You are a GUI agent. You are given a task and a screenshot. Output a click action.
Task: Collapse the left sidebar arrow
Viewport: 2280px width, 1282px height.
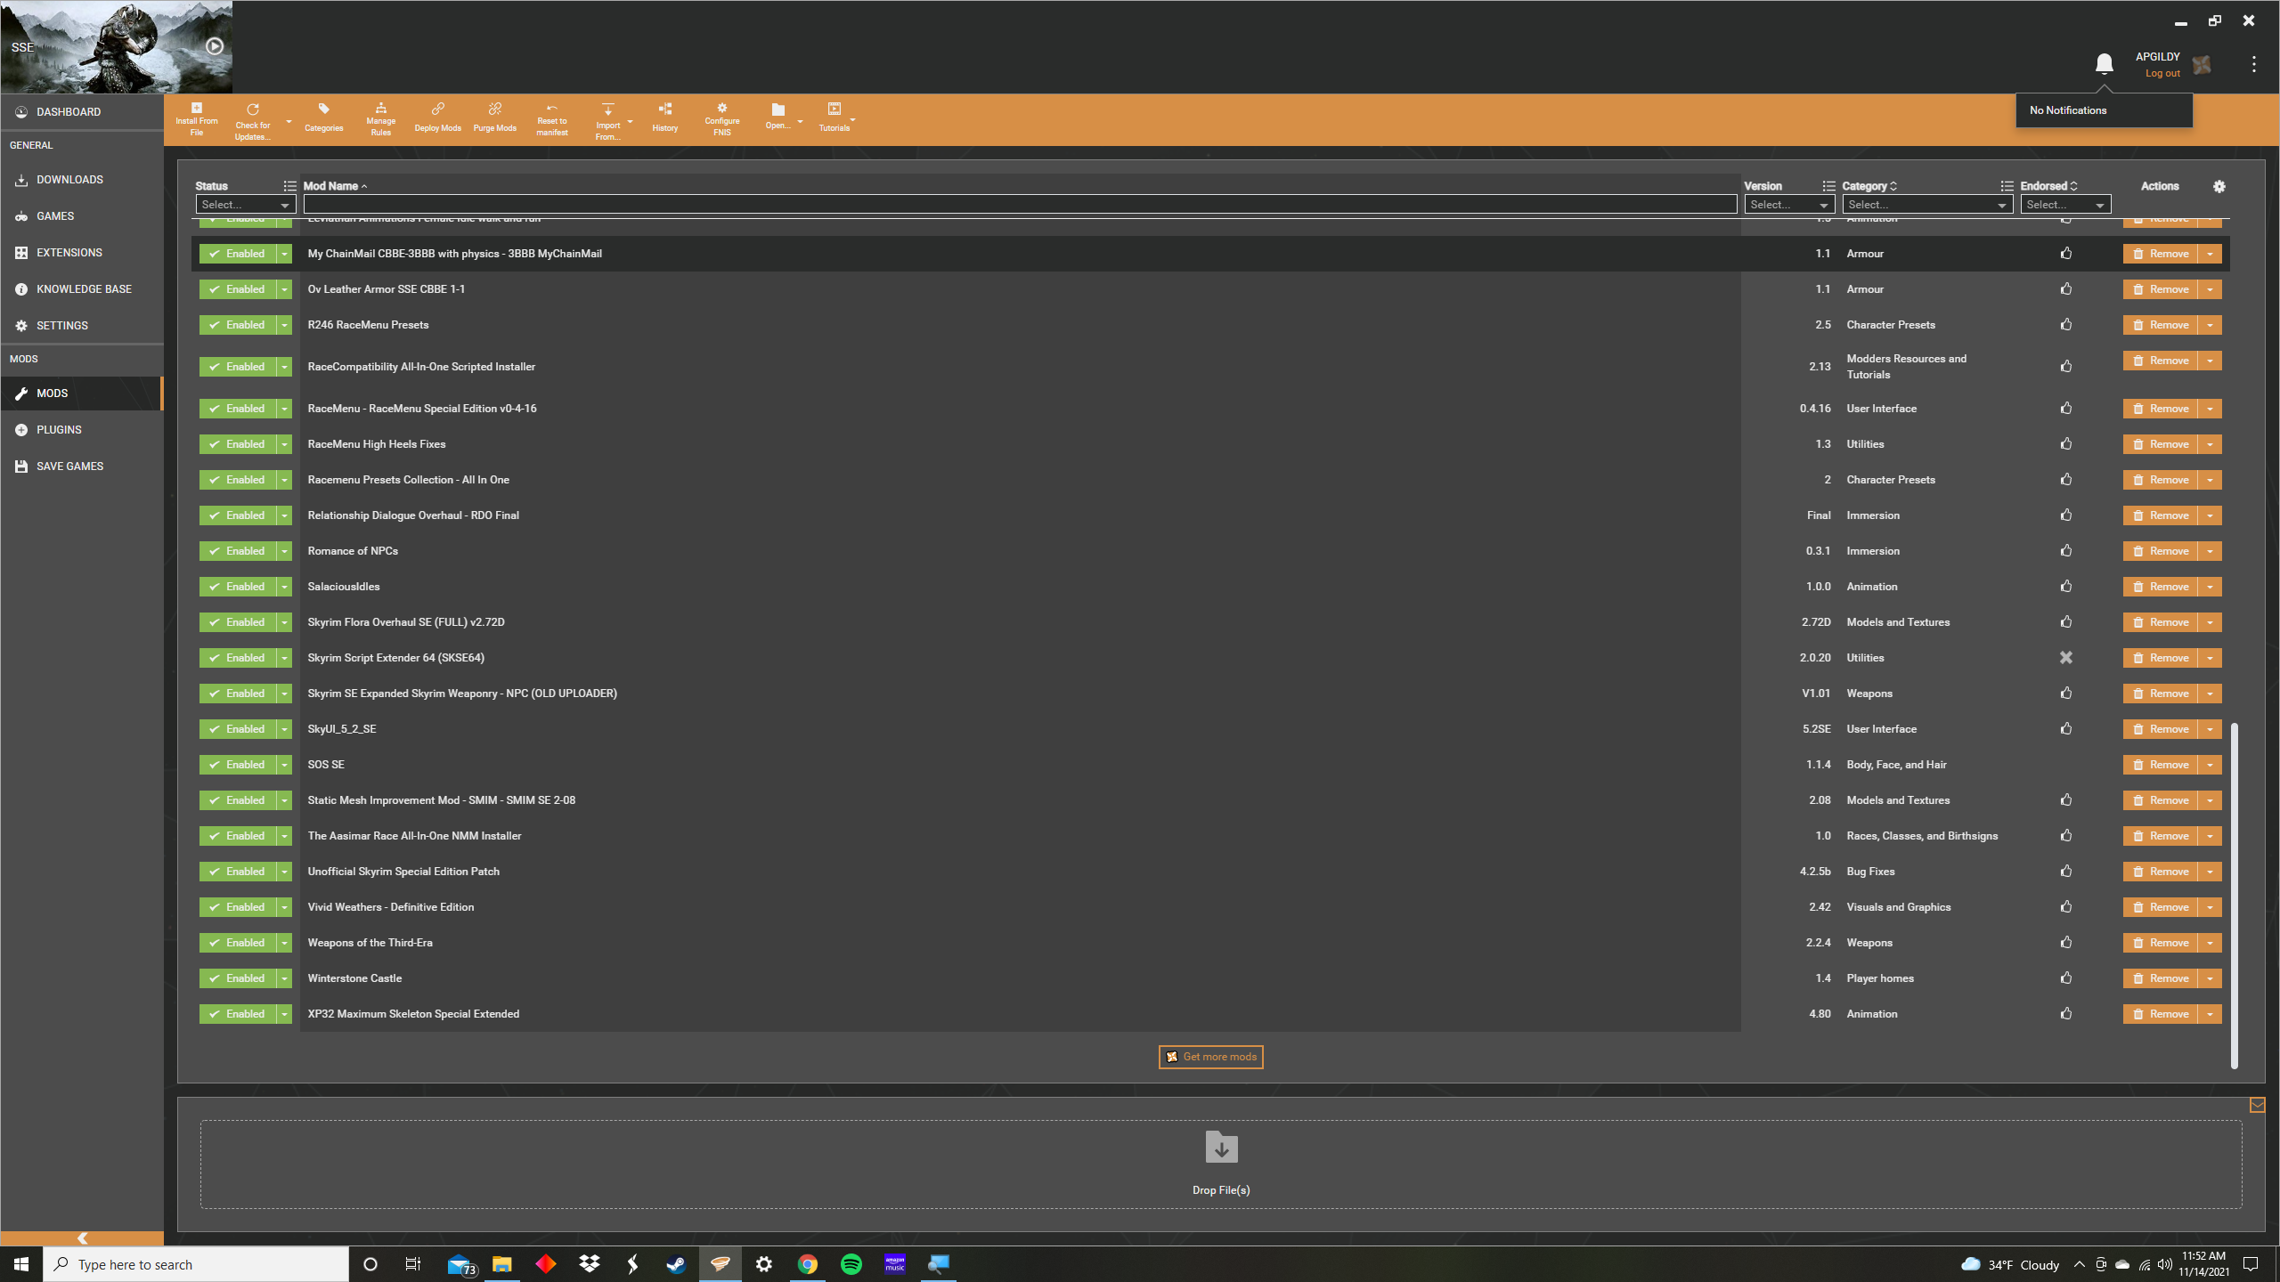82,1238
